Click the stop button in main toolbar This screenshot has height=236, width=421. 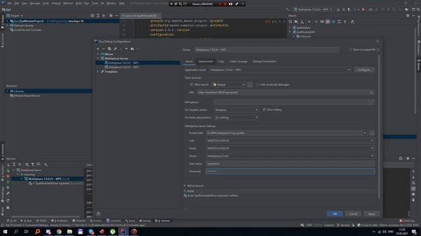point(363,9)
